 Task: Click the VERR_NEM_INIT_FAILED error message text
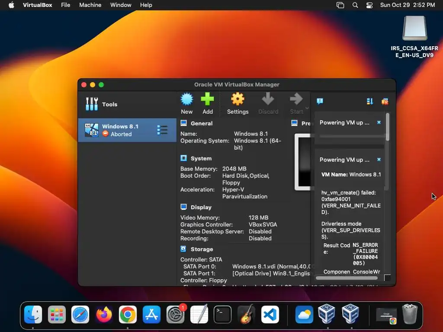click(x=351, y=202)
